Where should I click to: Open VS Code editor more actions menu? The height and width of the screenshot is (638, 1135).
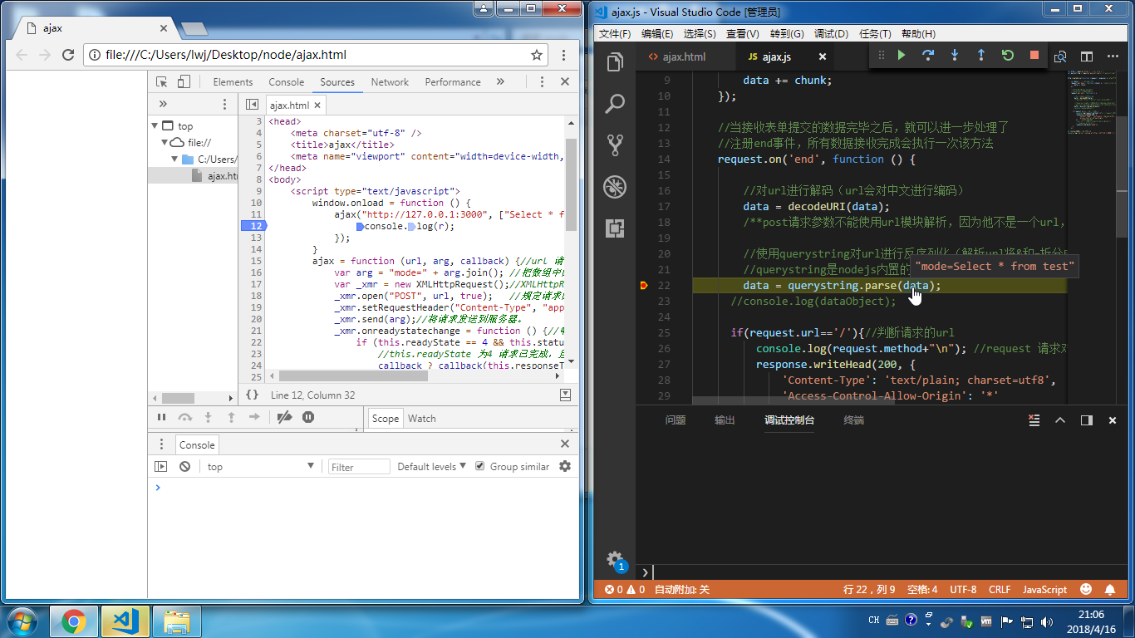click(1113, 56)
